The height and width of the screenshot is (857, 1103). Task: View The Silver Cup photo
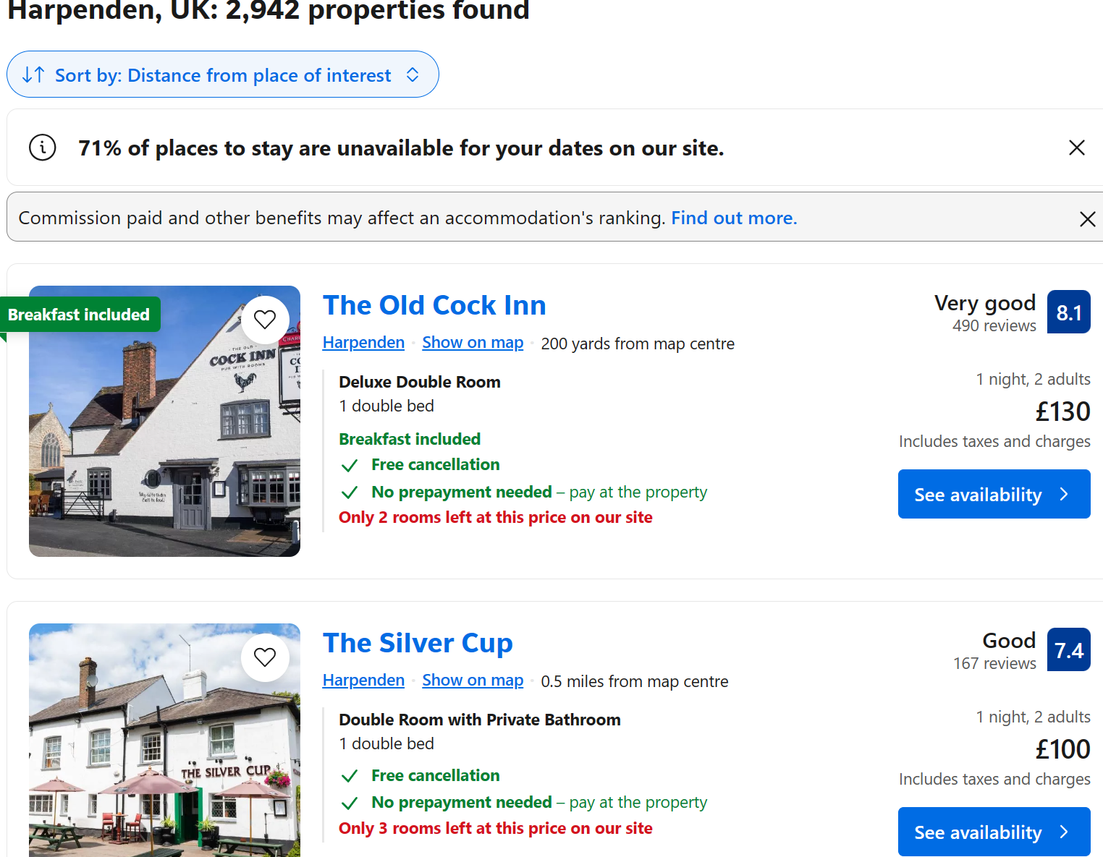[x=164, y=752]
